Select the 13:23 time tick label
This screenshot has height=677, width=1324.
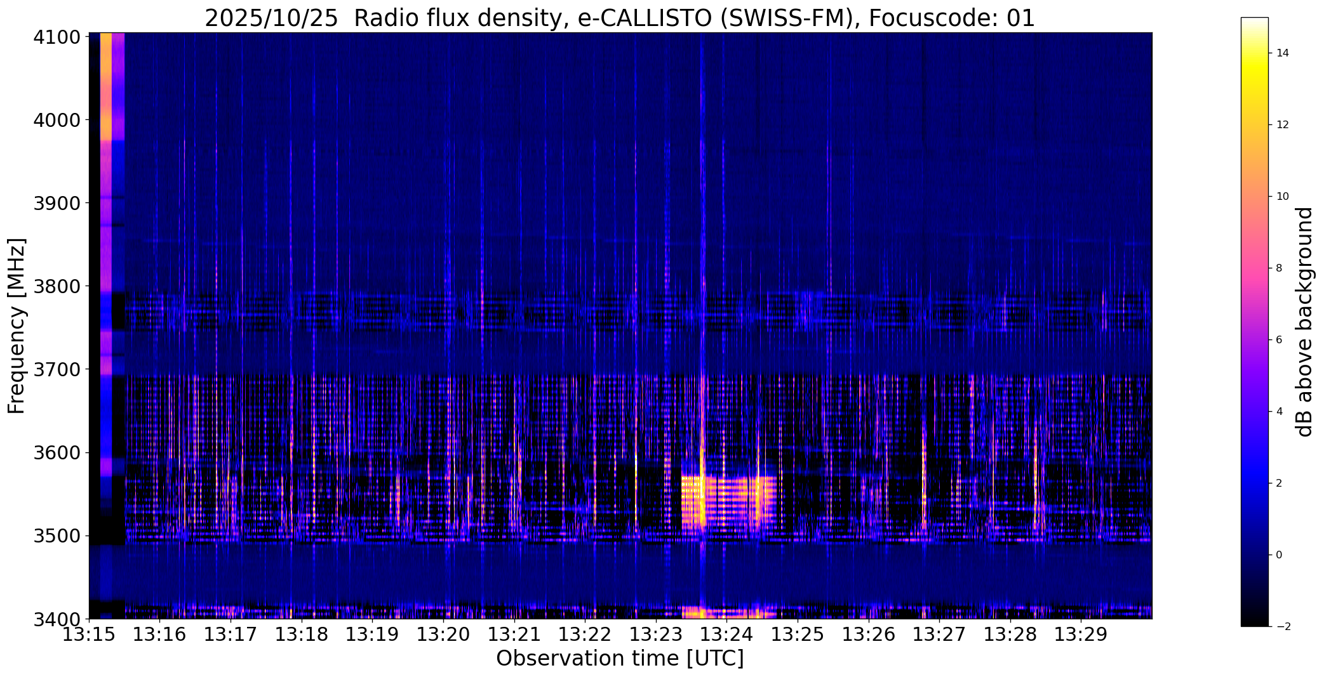pyautogui.click(x=656, y=634)
